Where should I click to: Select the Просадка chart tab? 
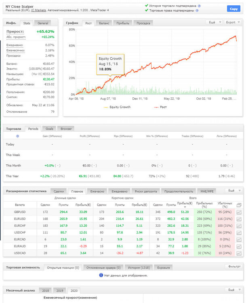point(143,23)
